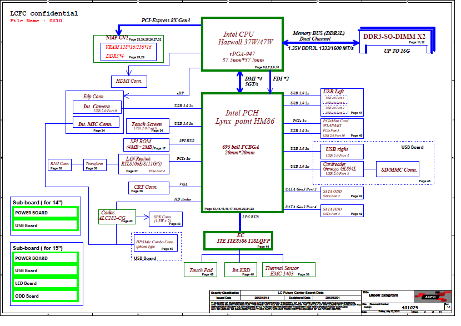461x326 pixels.
Task: Click the PCI-Express 8X Gen3 label
Action: tap(166, 21)
